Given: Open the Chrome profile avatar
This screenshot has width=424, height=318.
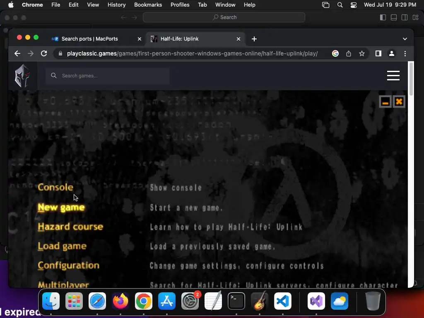Looking at the screenshot, I should click(392, 53).
